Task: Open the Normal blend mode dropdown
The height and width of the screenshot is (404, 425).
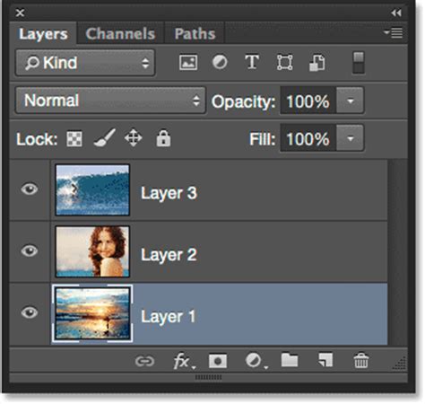Action: pyautogui.click(x=110, y=101)
